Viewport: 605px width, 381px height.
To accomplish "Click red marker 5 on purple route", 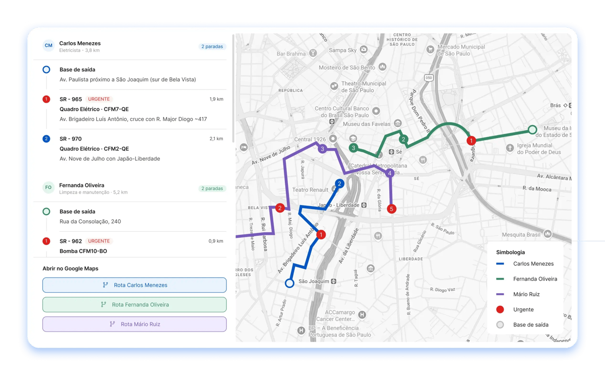I will click(x=391, y=209).
